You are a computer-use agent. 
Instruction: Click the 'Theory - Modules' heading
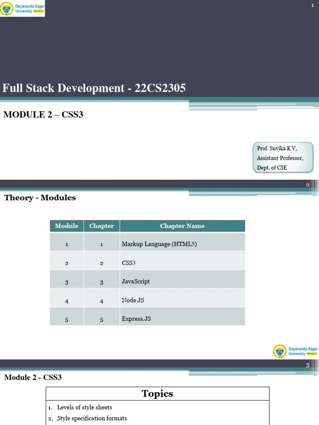[x=40, y=198]
